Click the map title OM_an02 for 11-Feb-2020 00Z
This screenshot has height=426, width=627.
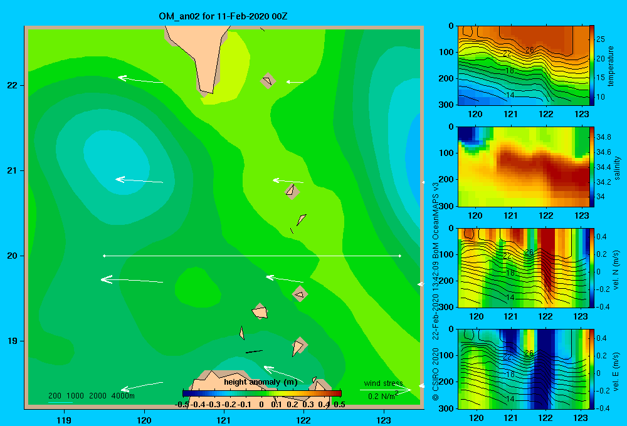tap(223, 16)
